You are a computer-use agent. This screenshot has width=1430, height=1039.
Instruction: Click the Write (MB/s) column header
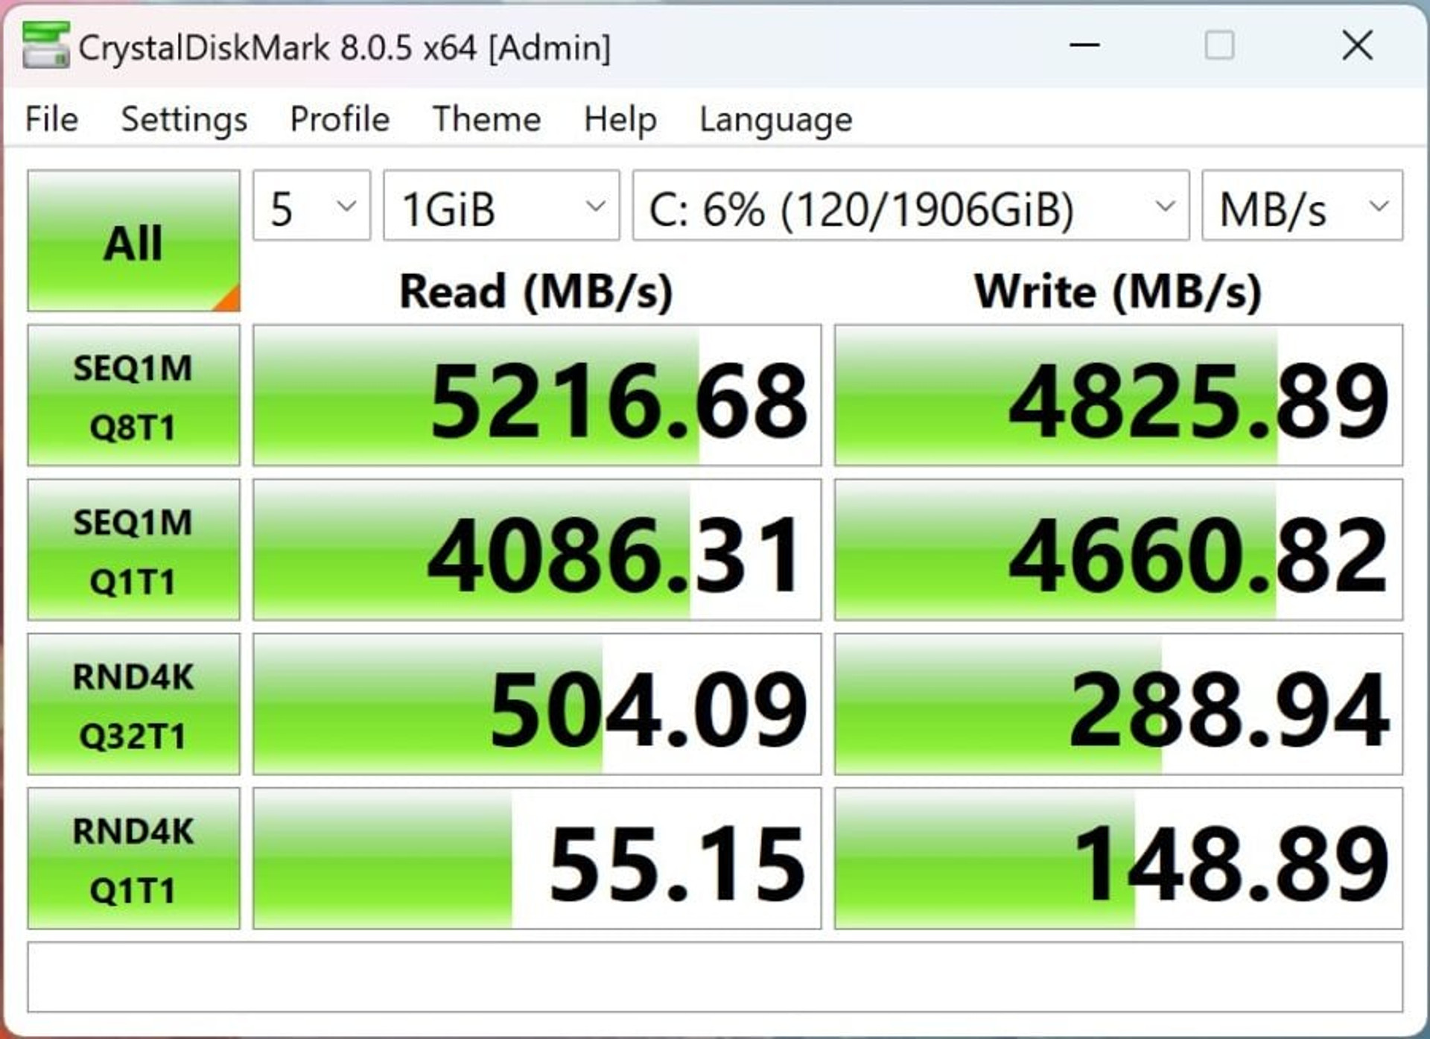[x=1118, y=291]
